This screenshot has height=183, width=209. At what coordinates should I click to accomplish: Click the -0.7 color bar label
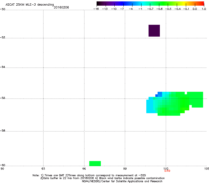150,9
